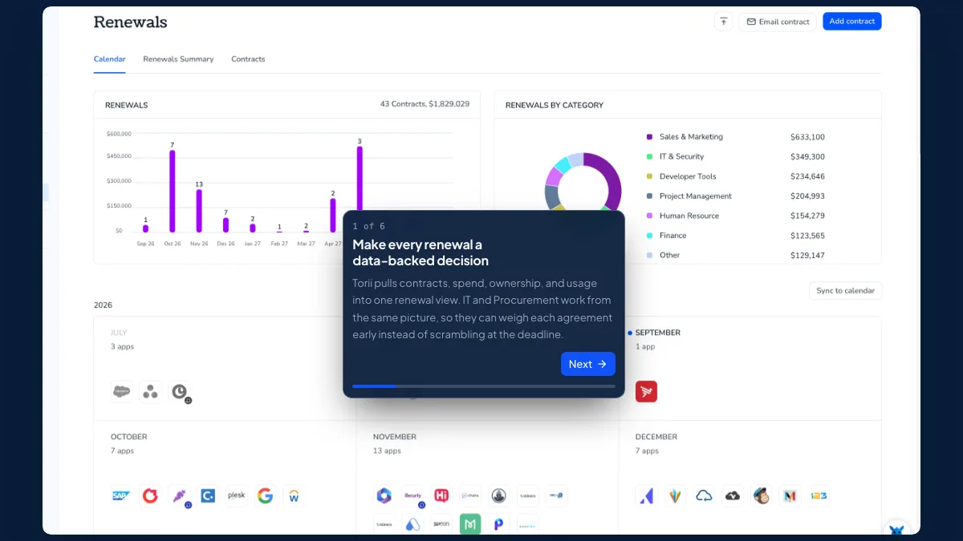Click the $129,147 Other amount

click(x=807, y=255)
